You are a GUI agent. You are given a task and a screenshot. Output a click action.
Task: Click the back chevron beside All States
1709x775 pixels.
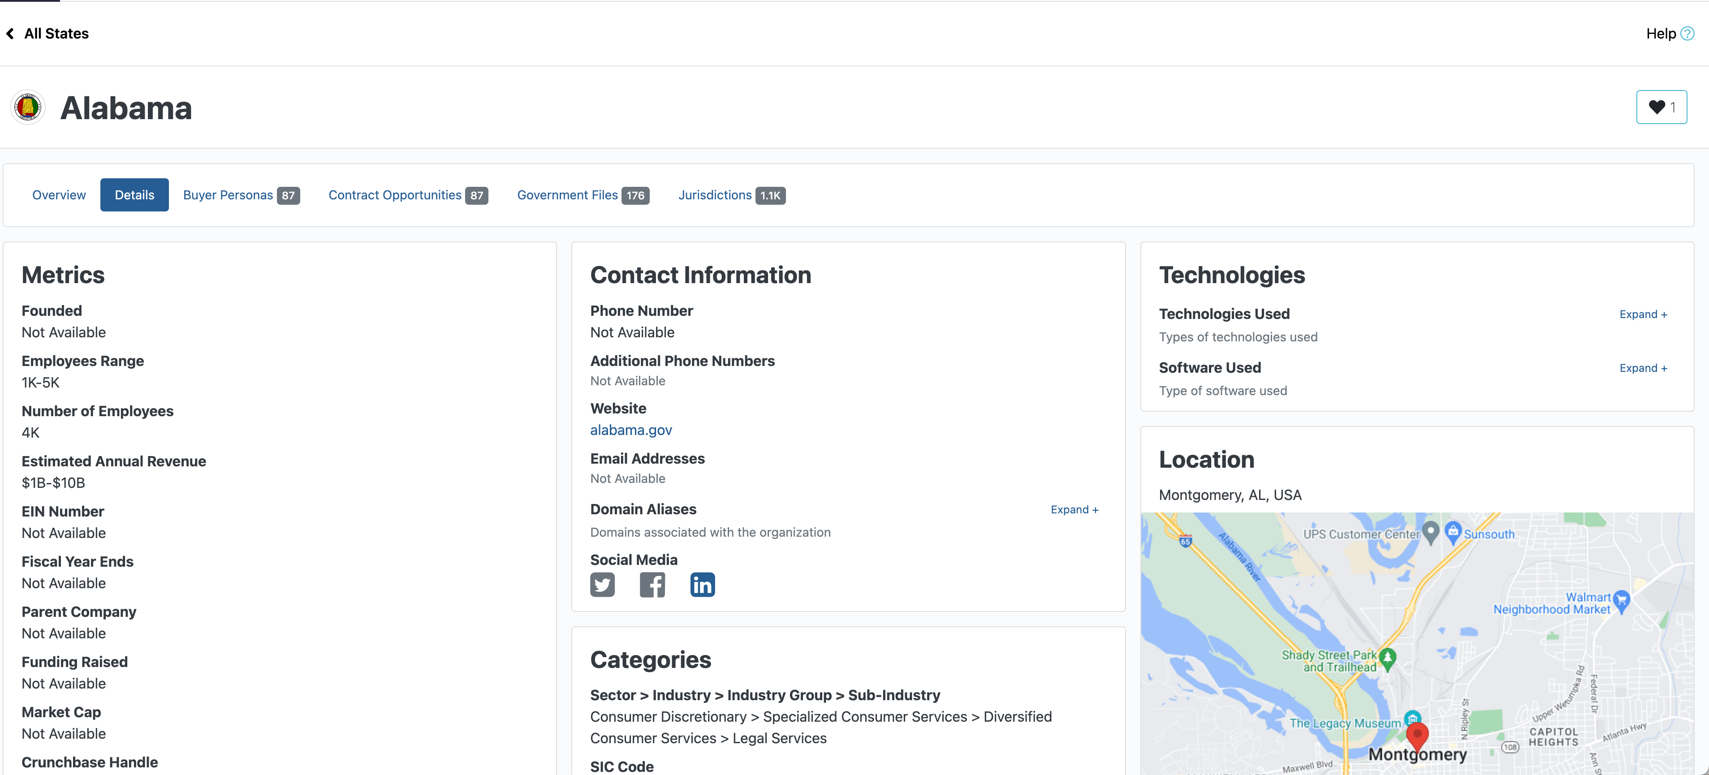point(10,33)
